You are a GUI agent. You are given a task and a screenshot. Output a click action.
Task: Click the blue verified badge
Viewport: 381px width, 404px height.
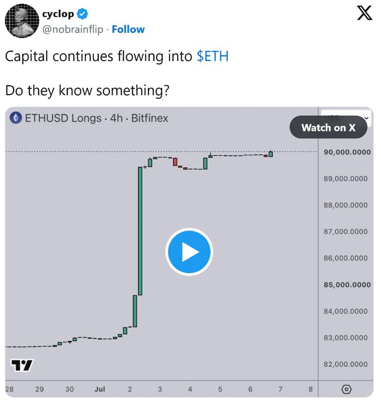82,14
